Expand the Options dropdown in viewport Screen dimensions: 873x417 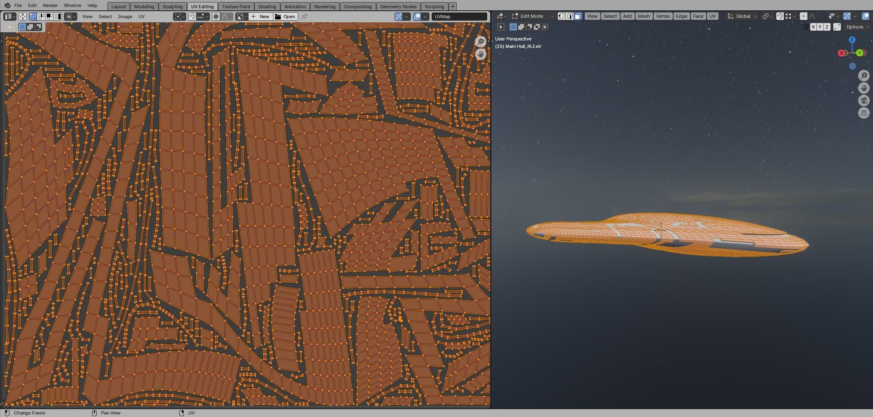tap(857, 27)
